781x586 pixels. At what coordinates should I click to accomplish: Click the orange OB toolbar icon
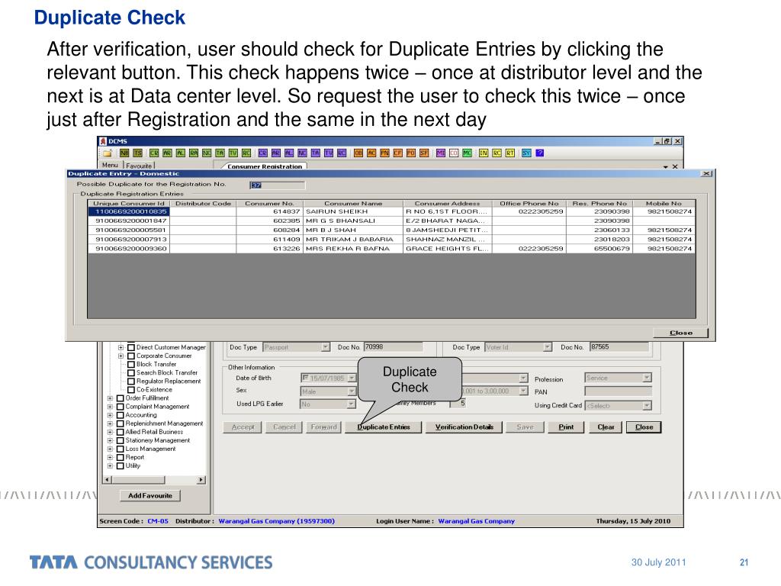358,153
